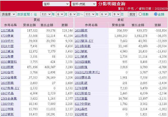
Task: Open the 2340台亞 stock link
Action: (7, 72)
